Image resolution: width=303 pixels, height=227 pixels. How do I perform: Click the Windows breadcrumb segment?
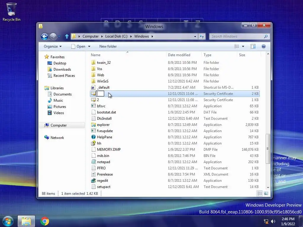pyautogui.click(x=141, y=36)
